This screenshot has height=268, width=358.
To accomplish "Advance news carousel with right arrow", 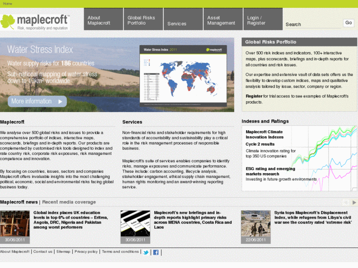I will point(354,202).
